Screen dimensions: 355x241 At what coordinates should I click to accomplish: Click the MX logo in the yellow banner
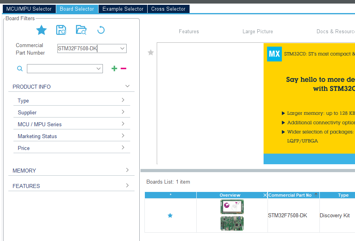pyautogui.click(x=274, y=54)
